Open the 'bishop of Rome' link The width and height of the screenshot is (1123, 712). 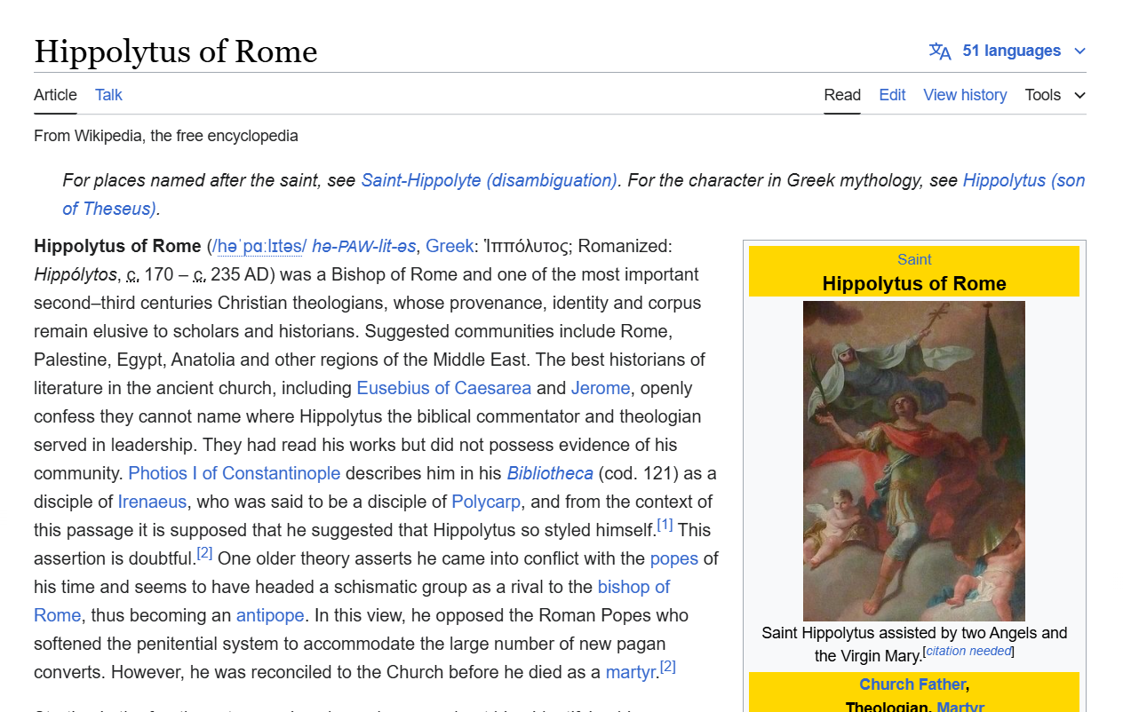pyautogui.click(x=633, y=587)
